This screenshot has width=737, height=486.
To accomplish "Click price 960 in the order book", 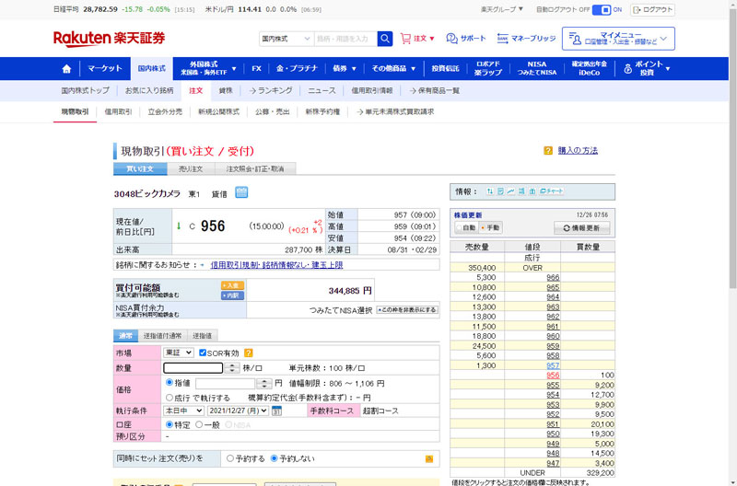I will [x=553, y=336].
